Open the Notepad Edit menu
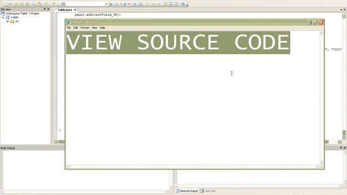 76,28
